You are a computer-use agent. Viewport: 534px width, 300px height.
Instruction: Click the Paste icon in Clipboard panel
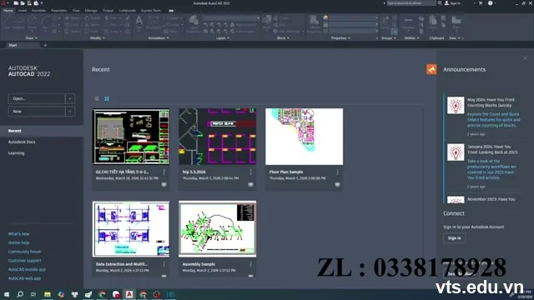point(433,21)
